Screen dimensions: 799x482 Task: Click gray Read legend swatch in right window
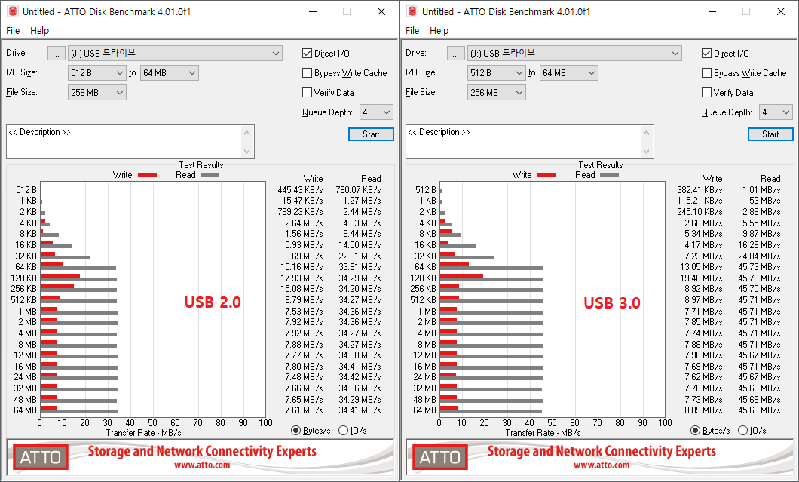pyautogui.click(x=610, y=175)
